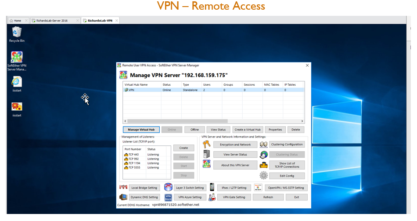The width and height of the screenshot is (417, 221).
Task: Close the RichardoLab-VPN tab
Action: pos(117,21)
